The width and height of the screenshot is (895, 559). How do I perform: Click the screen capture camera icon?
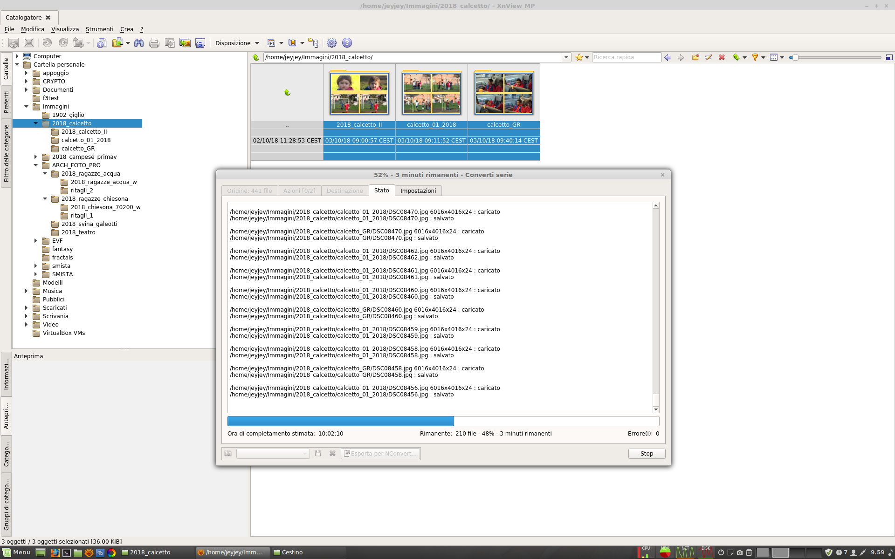coord(200,43)
